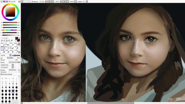This screenshot has width=185, height=104.
Task: Toggle the HSV Slider panel icon
Action: click(x=7, y=1)
